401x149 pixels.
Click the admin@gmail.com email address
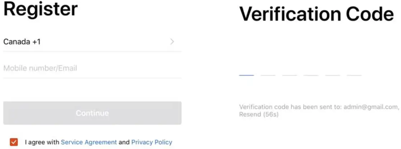tap(370, 107)
